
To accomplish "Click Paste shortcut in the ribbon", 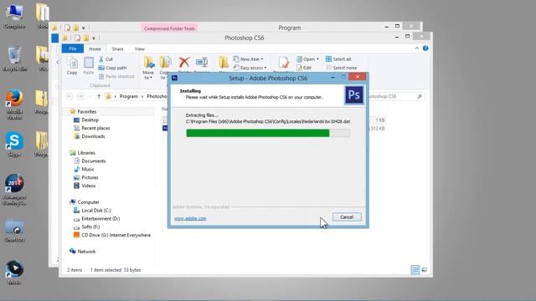I will (116, 76).
